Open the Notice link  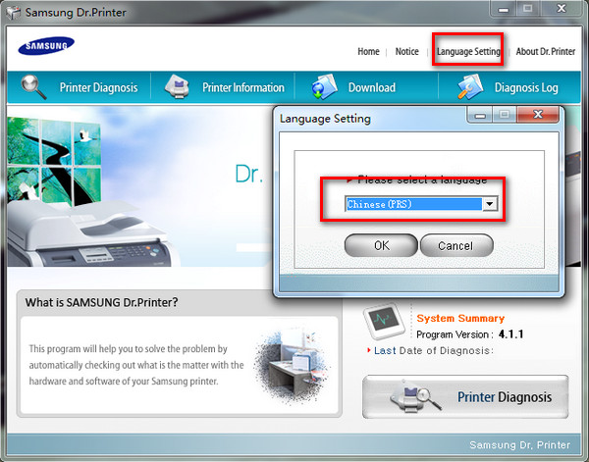point(406,51)
